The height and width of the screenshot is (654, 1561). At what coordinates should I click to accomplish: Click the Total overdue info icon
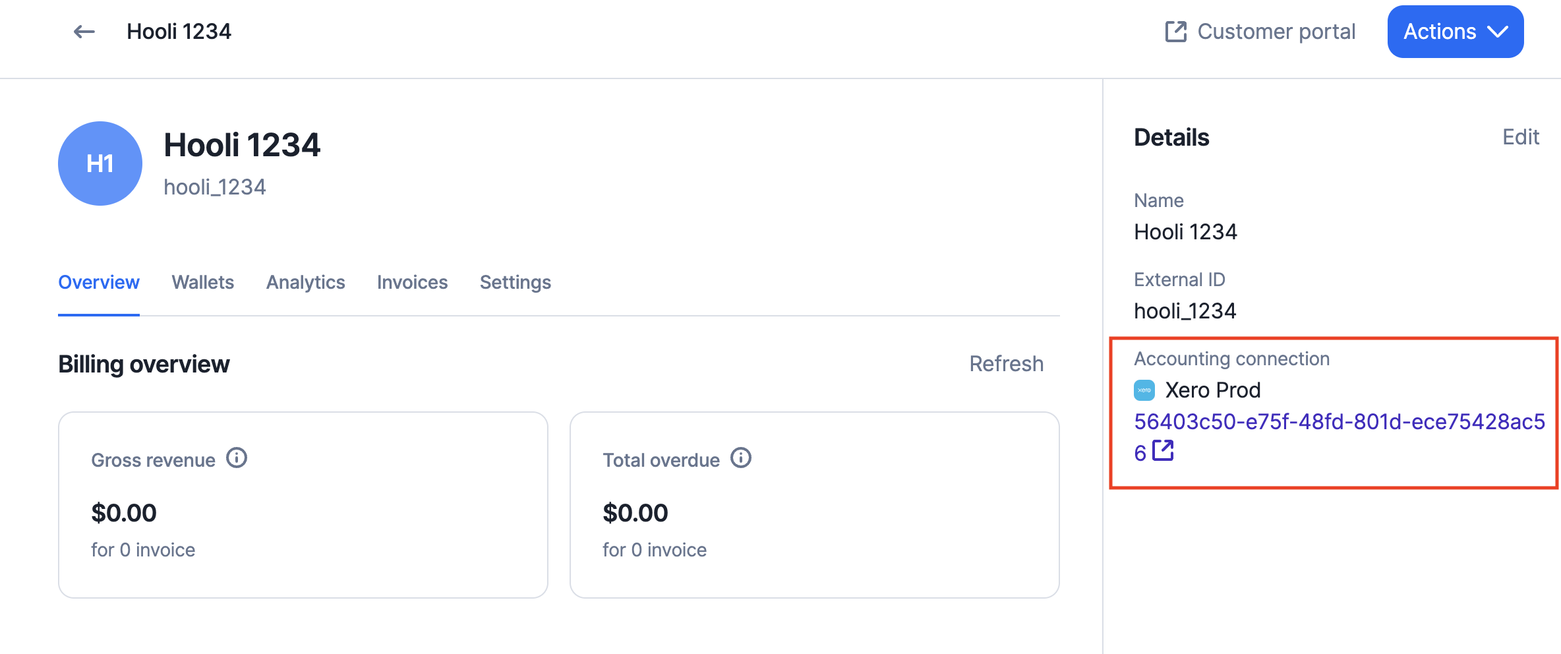tap(741, 458)
